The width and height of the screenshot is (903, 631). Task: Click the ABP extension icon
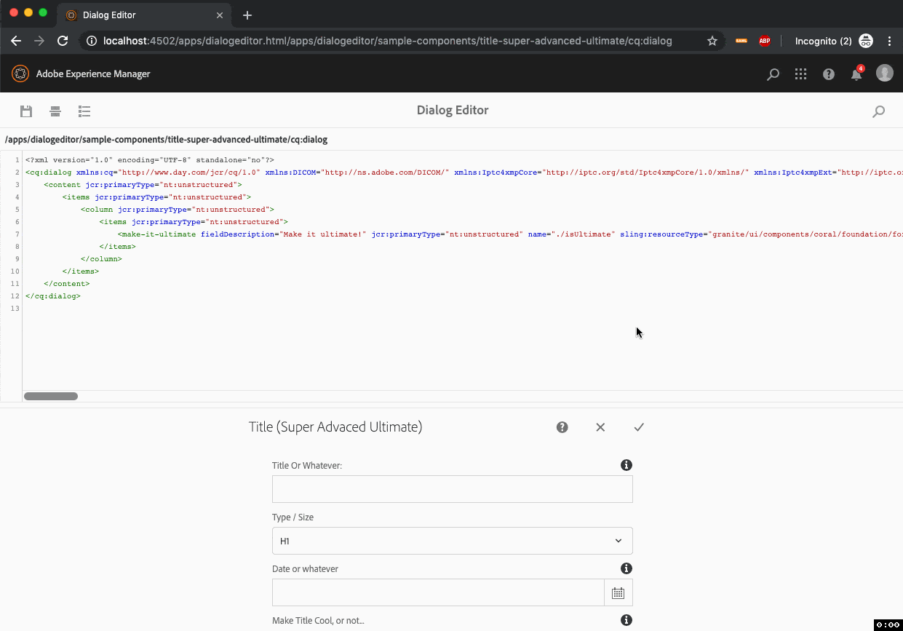(765, 41)
